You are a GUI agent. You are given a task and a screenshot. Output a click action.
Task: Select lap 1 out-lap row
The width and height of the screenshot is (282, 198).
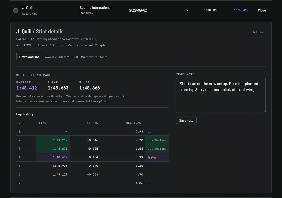[x=93, y=131]
